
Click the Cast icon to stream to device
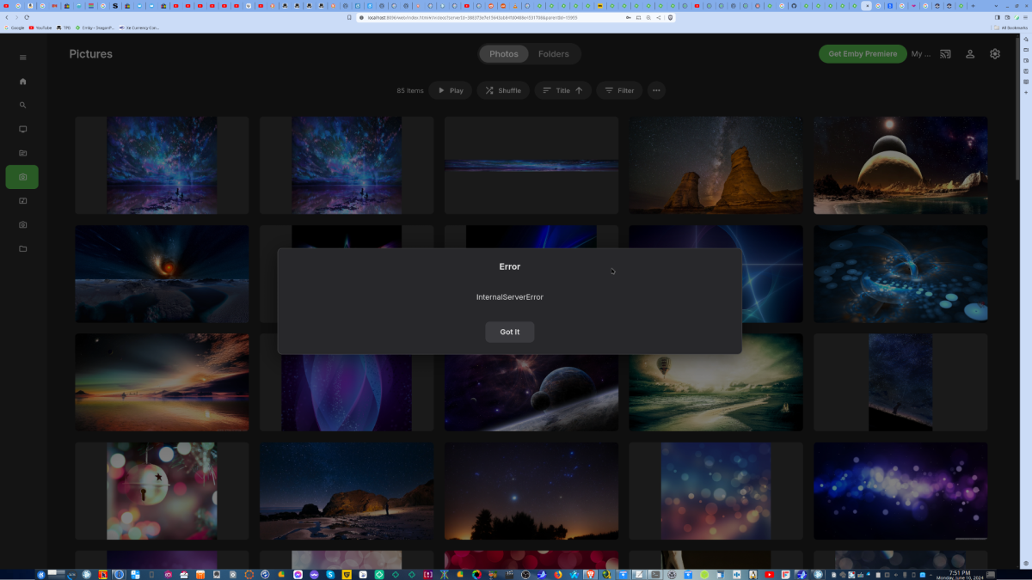[x=944, y=53]
